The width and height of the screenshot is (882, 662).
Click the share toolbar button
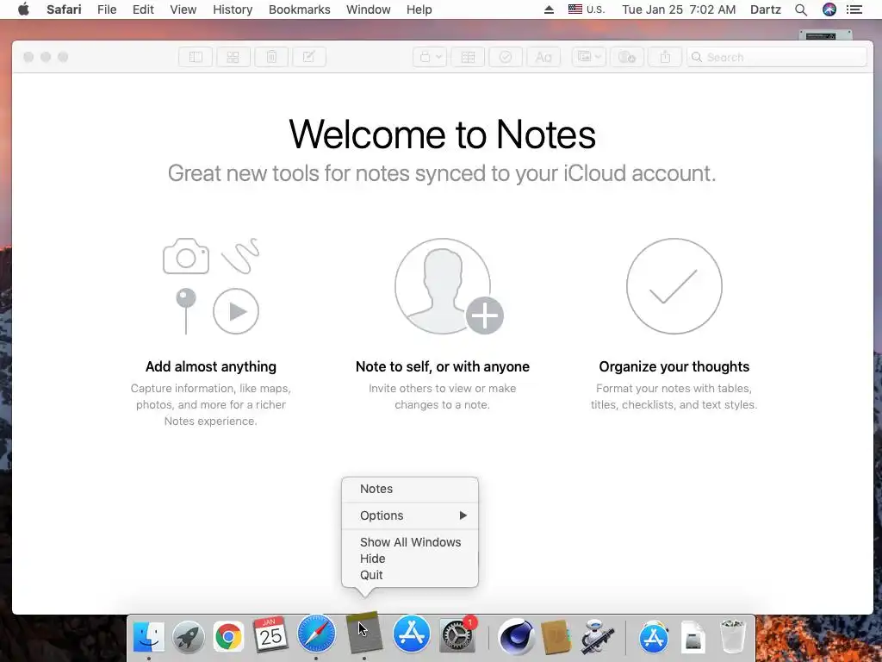(665, 57)
